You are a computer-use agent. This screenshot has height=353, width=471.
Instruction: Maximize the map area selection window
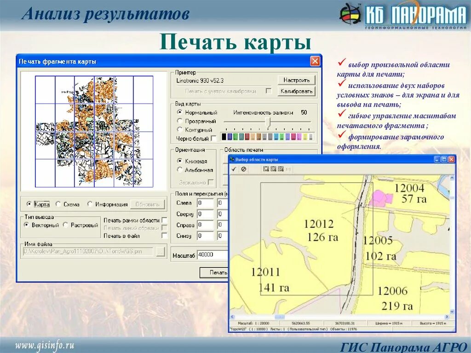coord(444,160)
